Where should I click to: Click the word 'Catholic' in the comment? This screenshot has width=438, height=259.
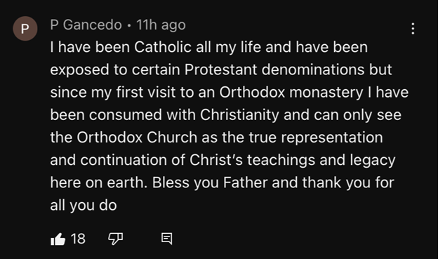tap(163, 47)
